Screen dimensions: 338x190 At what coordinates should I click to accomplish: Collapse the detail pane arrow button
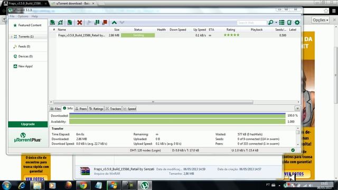(297, 108)
